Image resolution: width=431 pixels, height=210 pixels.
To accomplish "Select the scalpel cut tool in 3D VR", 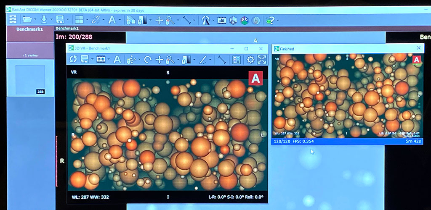I will 203,60.
